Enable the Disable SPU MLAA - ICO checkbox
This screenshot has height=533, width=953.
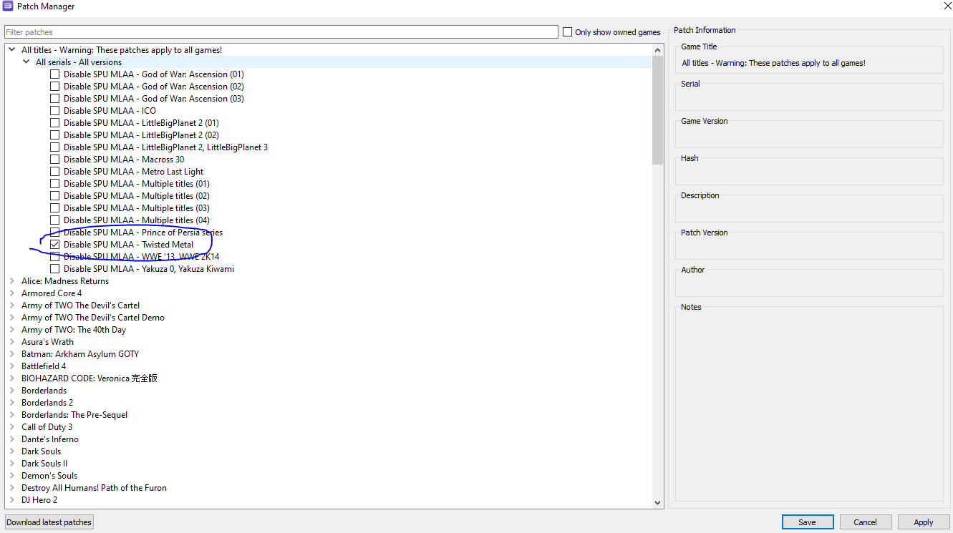54,111
